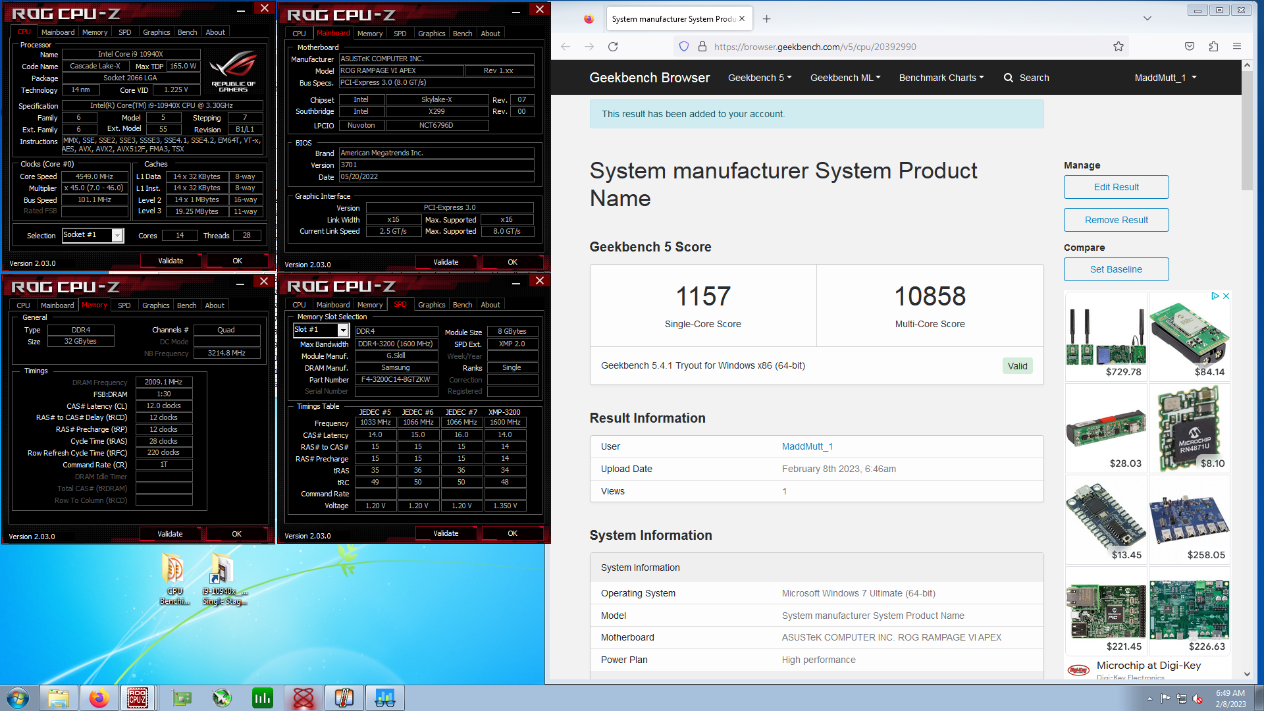This screenshot has width=1264, height=711.
Task: Switch to CPU tab in bottom-right SPD CPU-Z
Action: (299, 305)
